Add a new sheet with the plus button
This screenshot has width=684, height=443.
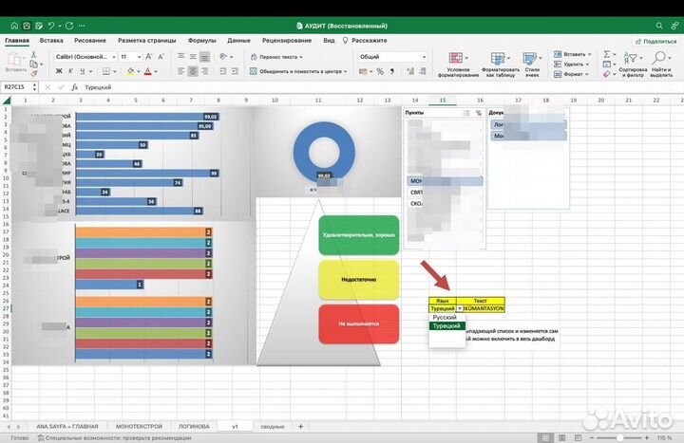pos(300,427)
